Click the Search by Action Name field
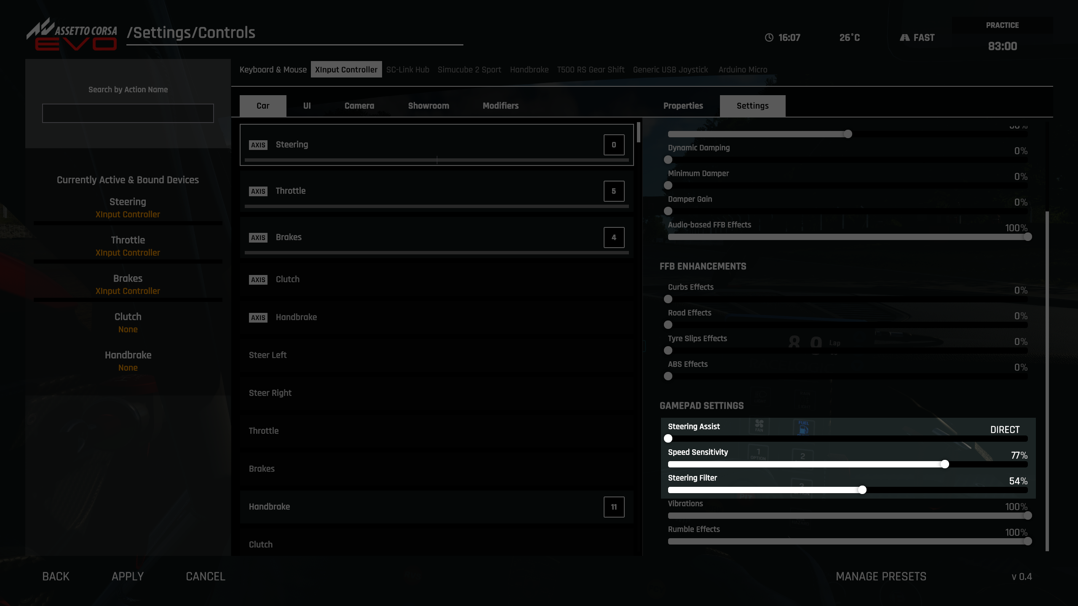The width and height of the screenshot is (1078, 606). (128, 113)
